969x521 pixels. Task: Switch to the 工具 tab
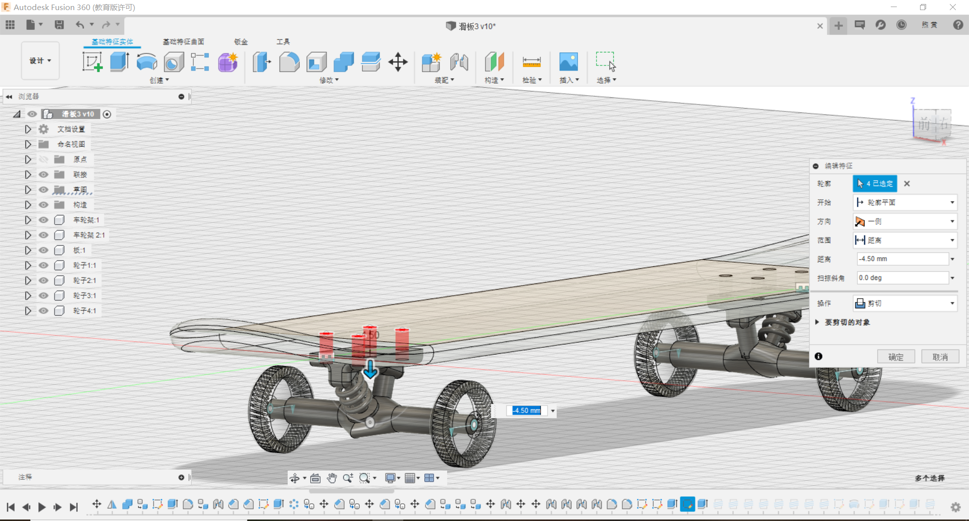[283, 42]
